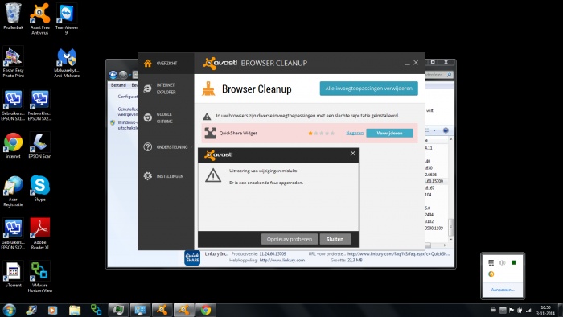Open Malwarebytes Anti-Malware desktop icon
Viewport: 563px width, 317px height.
(67, 62)
